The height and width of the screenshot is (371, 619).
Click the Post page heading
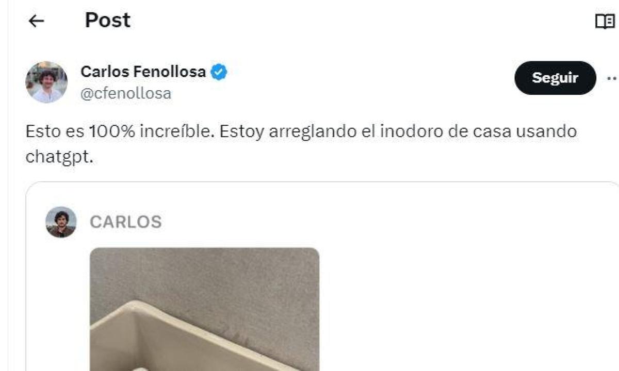pos(108,20)
